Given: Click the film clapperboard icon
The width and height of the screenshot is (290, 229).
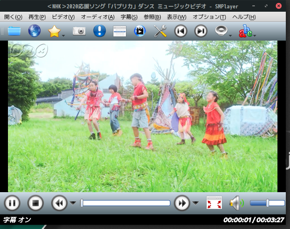Looking at the screenshot, I should point(140,31).
